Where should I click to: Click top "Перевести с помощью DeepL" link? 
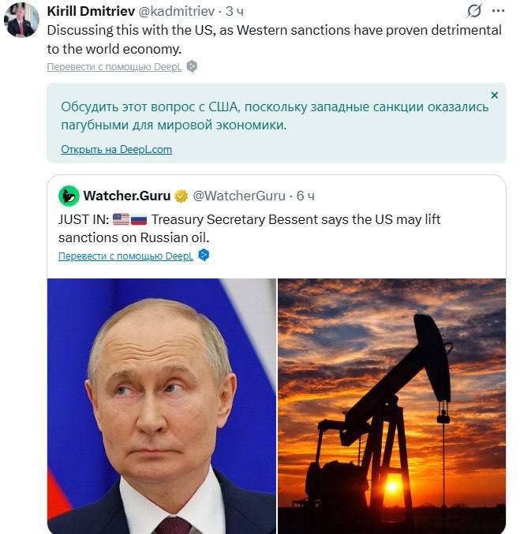tap(114, 67)
